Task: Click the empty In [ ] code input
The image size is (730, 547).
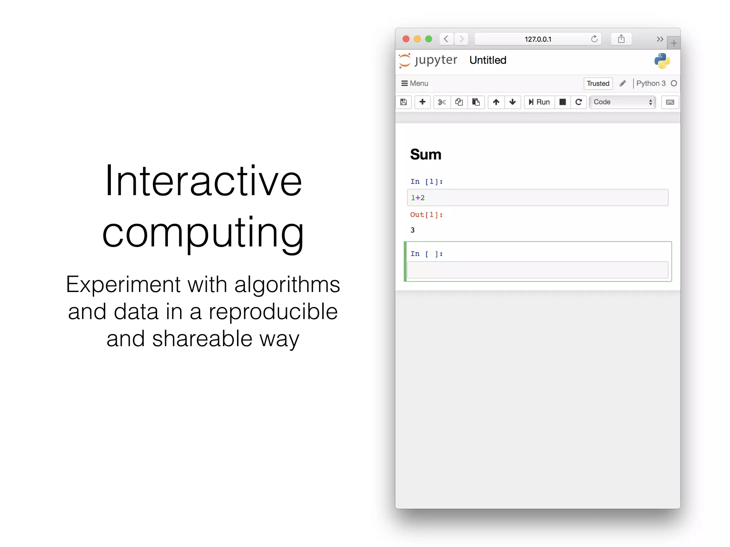Action: click(x=538, y=270)
